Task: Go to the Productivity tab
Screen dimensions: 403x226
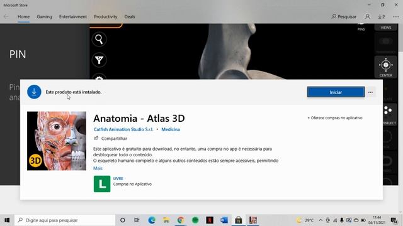Action: click(105, 17)
